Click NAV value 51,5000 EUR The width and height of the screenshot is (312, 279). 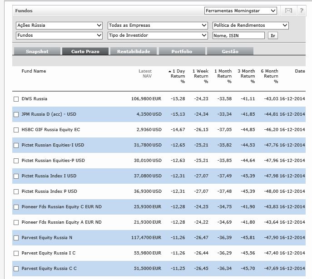point(148,268)
